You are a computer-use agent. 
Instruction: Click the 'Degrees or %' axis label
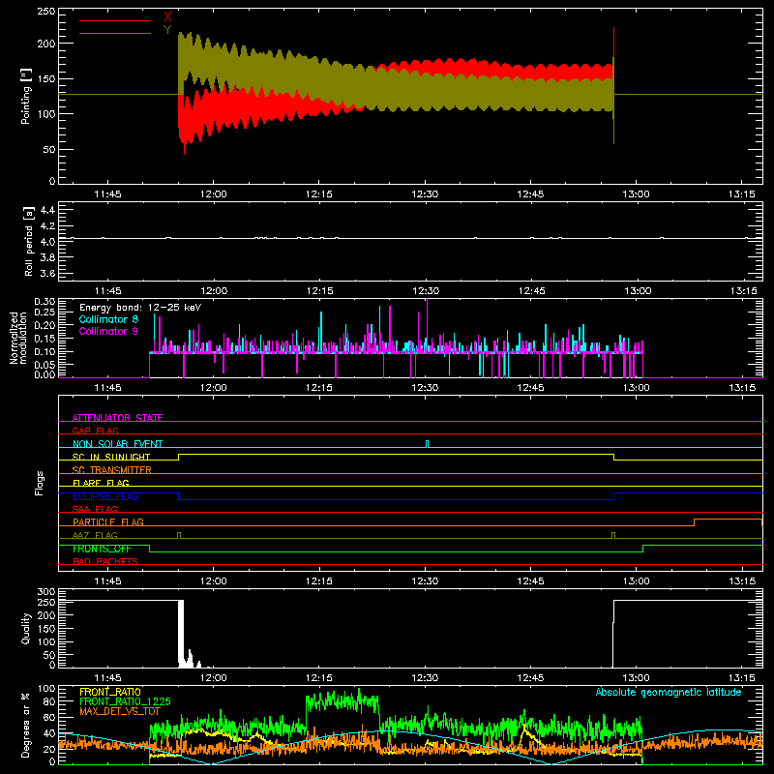(x=26, y=725)
